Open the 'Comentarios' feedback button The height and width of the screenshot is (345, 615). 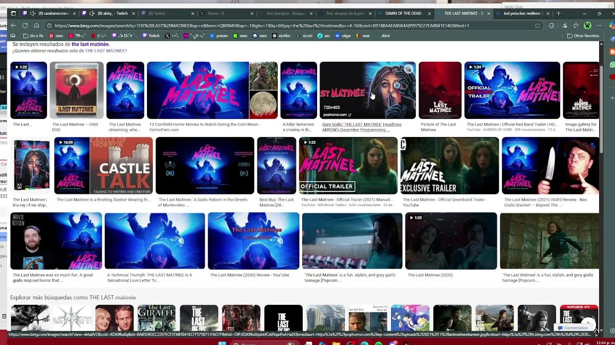573,328
